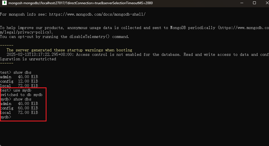
Task: Click the mongosh leaf icon in title bar
Action: [4, 3]
